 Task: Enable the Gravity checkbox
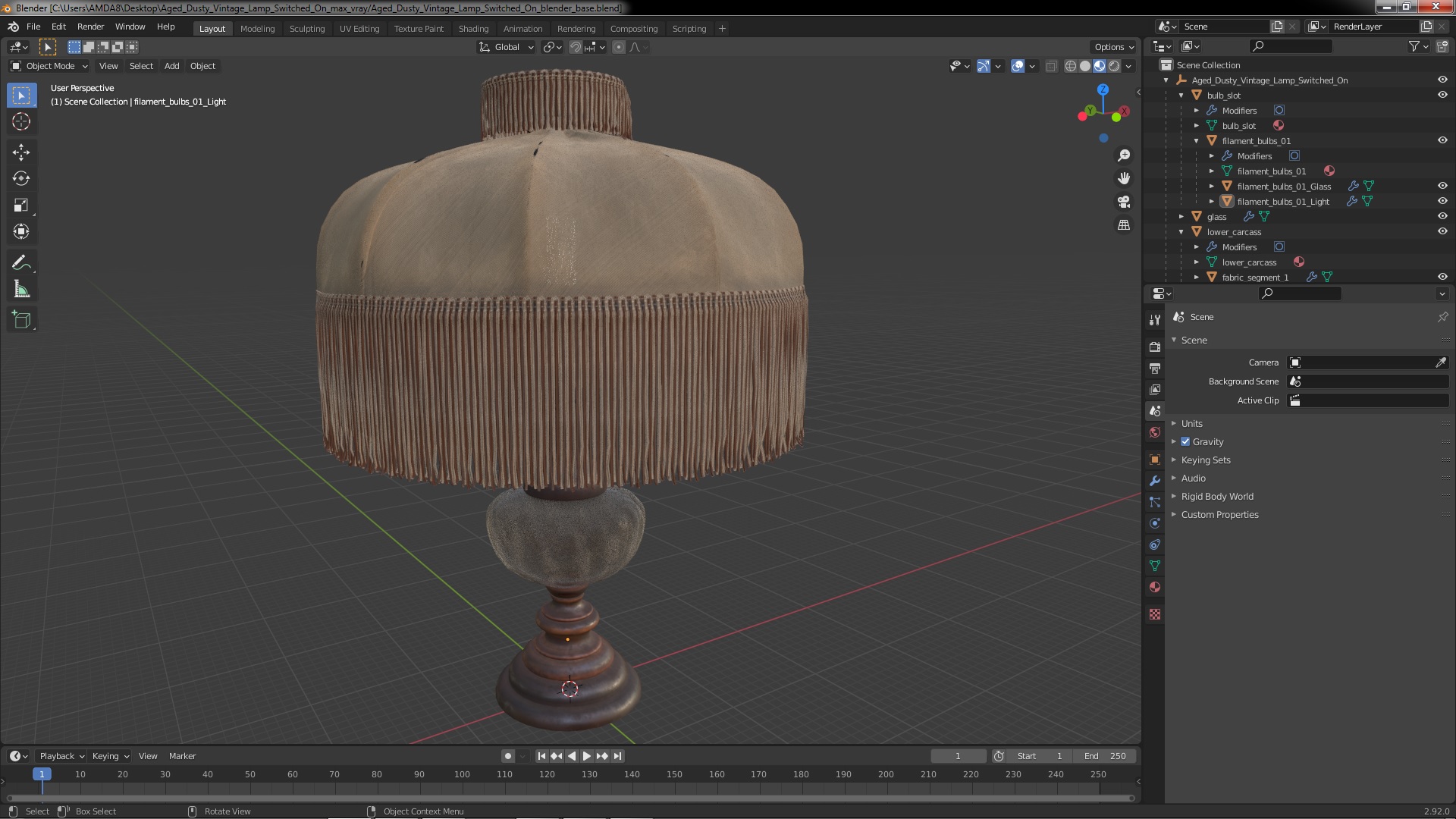(x=1185, y=441)
